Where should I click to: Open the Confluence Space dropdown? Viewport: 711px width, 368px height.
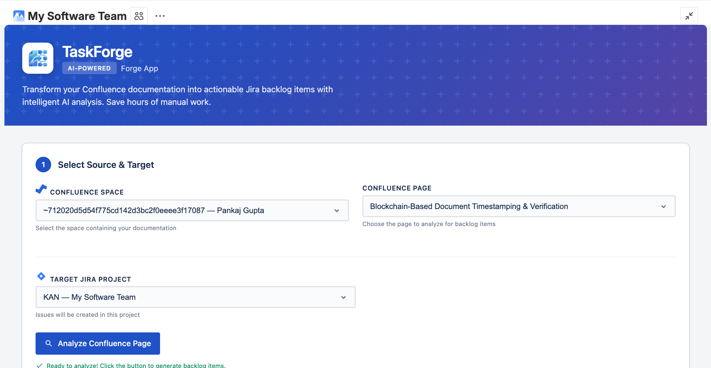(x=192, y=210)
